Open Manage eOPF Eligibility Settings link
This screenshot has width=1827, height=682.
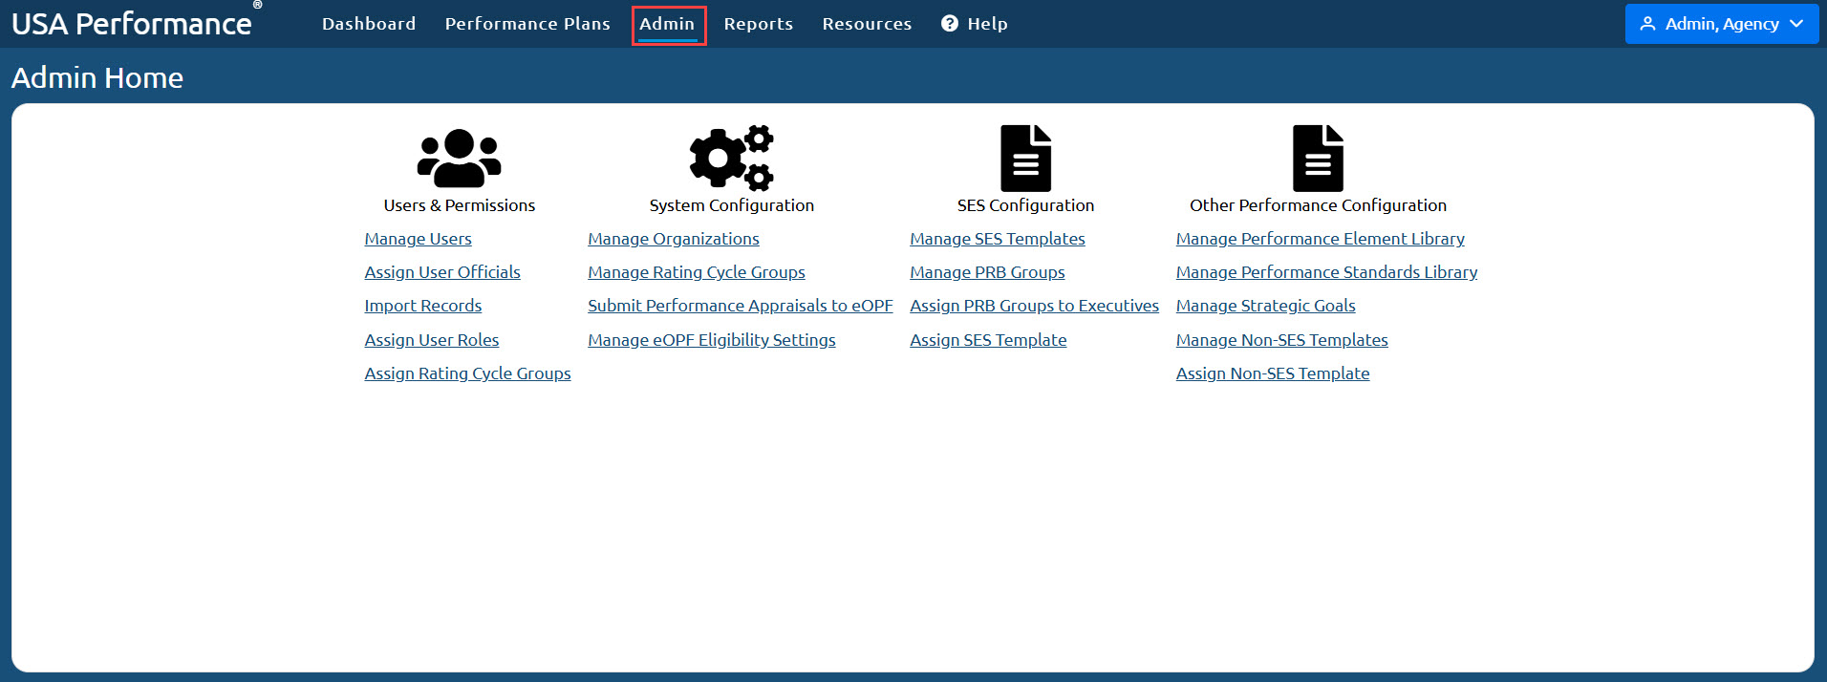coord(712,340)
